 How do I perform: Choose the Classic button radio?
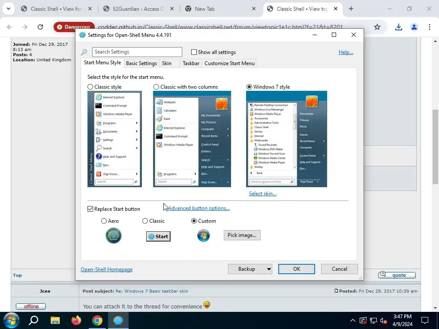[x=145, y=221]
